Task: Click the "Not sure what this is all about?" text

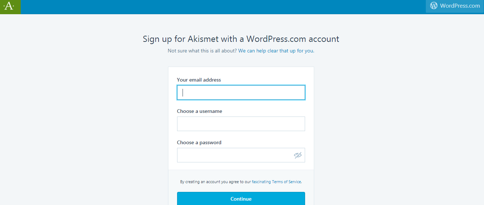Action: (202, 51)
